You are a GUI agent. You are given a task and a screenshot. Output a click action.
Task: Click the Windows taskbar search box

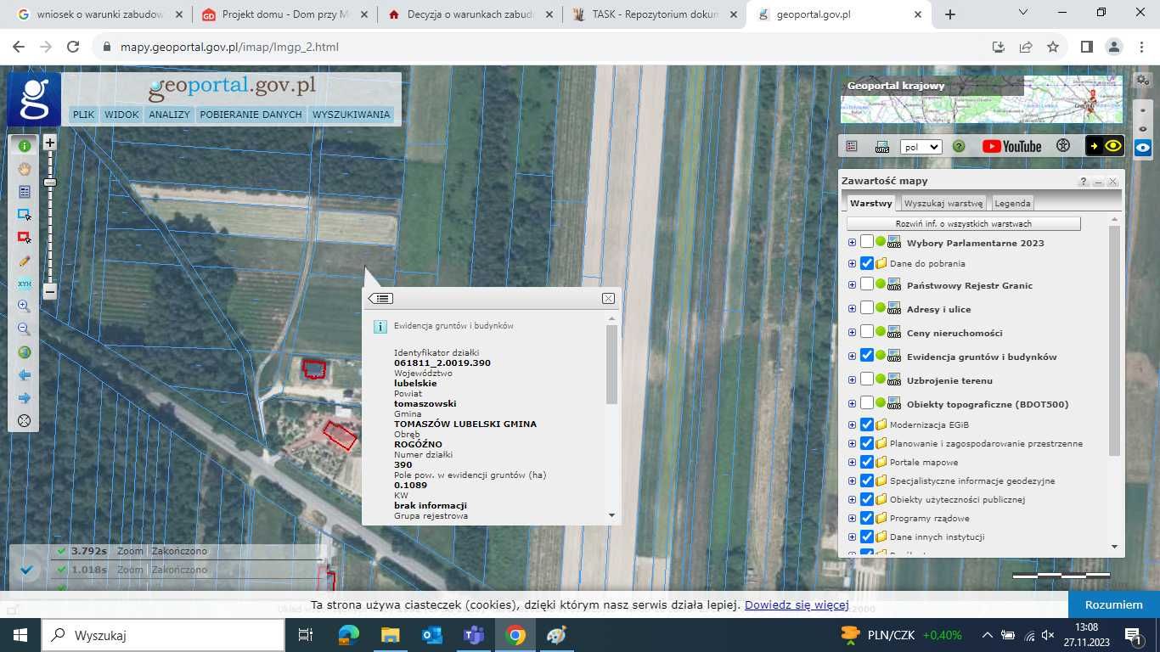click(163, 635)
